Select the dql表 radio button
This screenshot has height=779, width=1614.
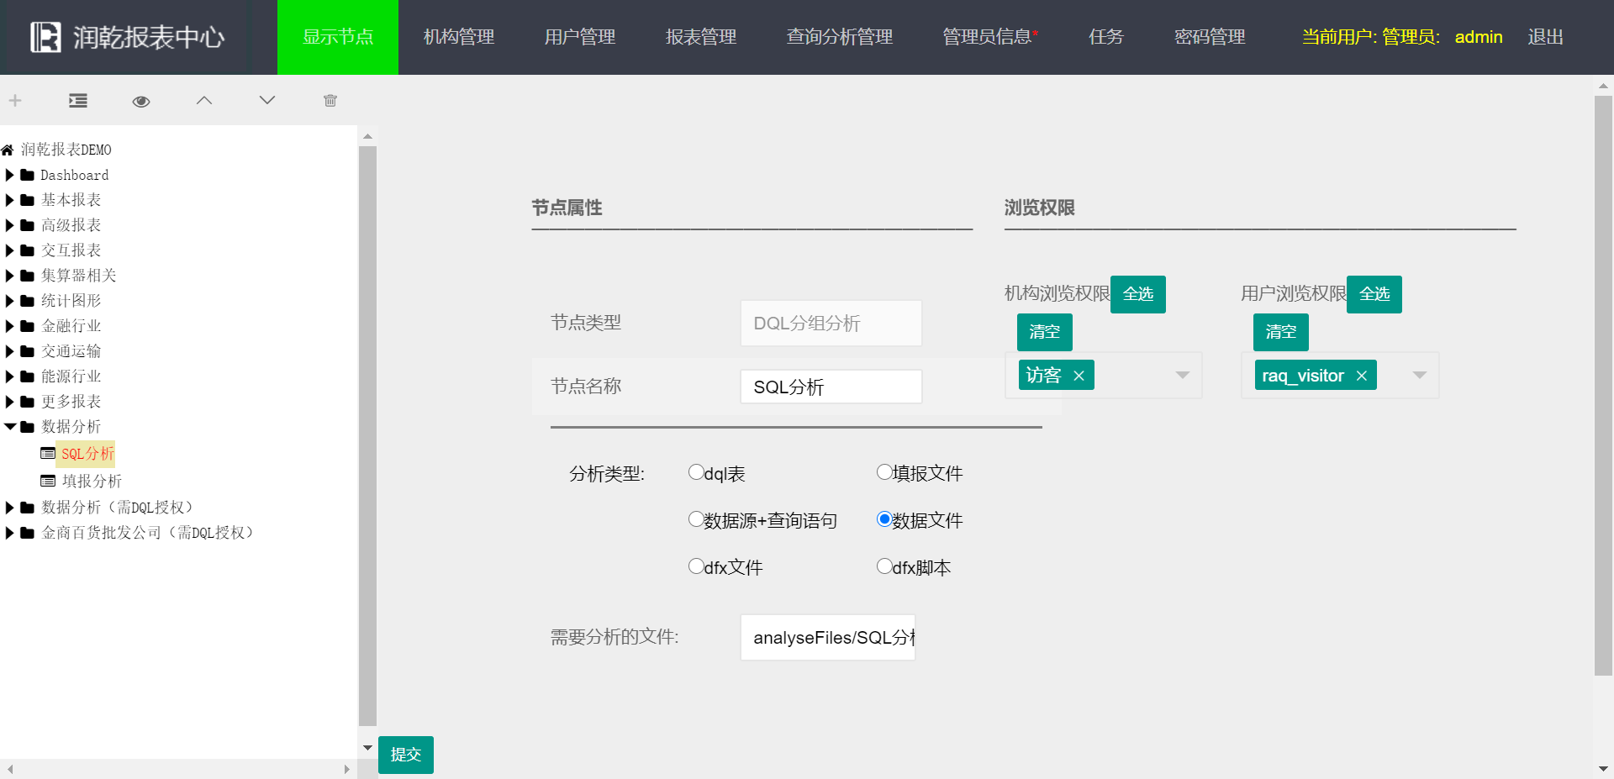(696, 472)
